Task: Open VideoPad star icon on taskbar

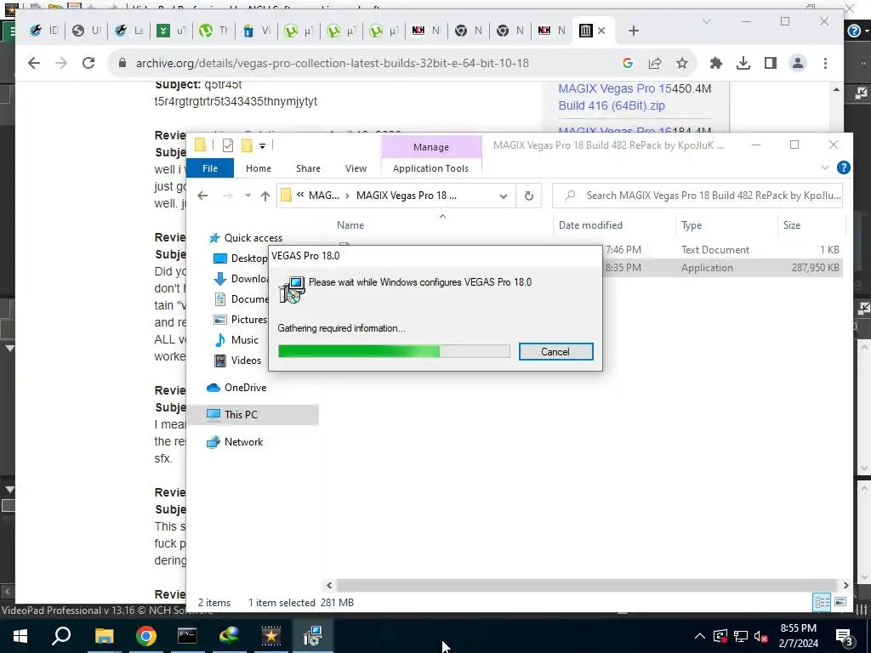Action: (x=271, y=636)
